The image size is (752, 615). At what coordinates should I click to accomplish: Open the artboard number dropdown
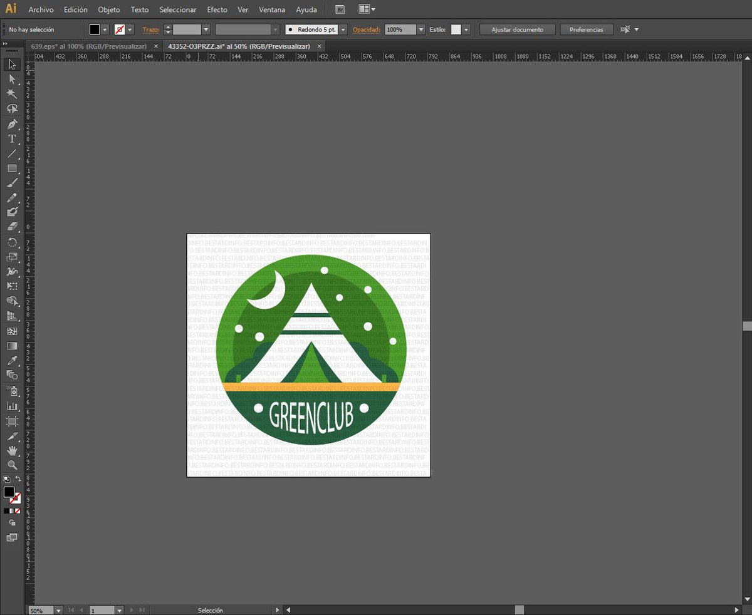(x=119, y=610)
